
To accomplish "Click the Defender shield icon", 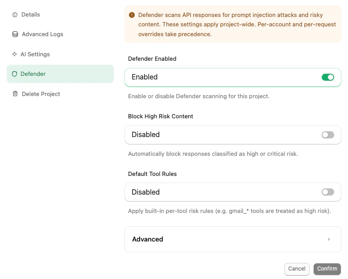I will click(x=14, y=74).
